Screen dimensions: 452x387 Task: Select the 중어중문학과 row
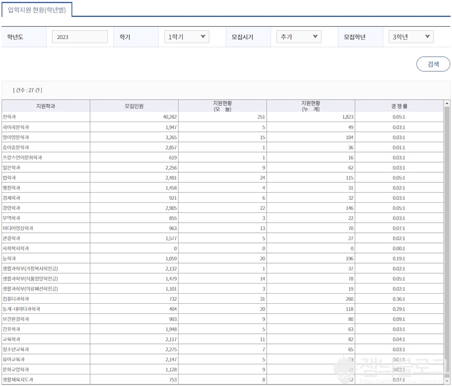[x=222, y=147]
